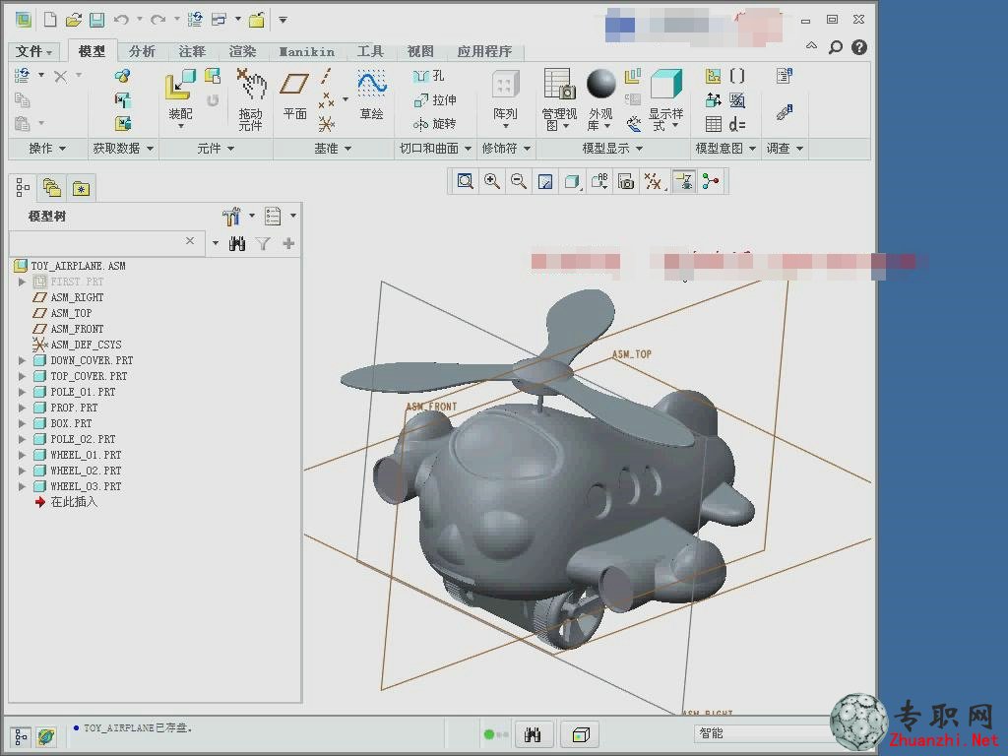Expand the TOP_COVER.PRT node
Screen dimensions: 1008x756
tap(22, 376)
